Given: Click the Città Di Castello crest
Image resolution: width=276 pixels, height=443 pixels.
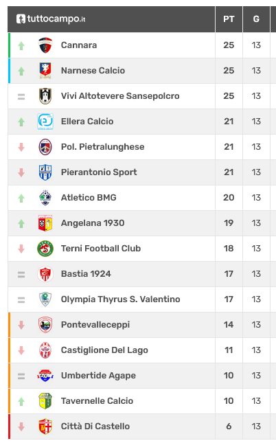Looking at the screenshot, I should [45, 427].
